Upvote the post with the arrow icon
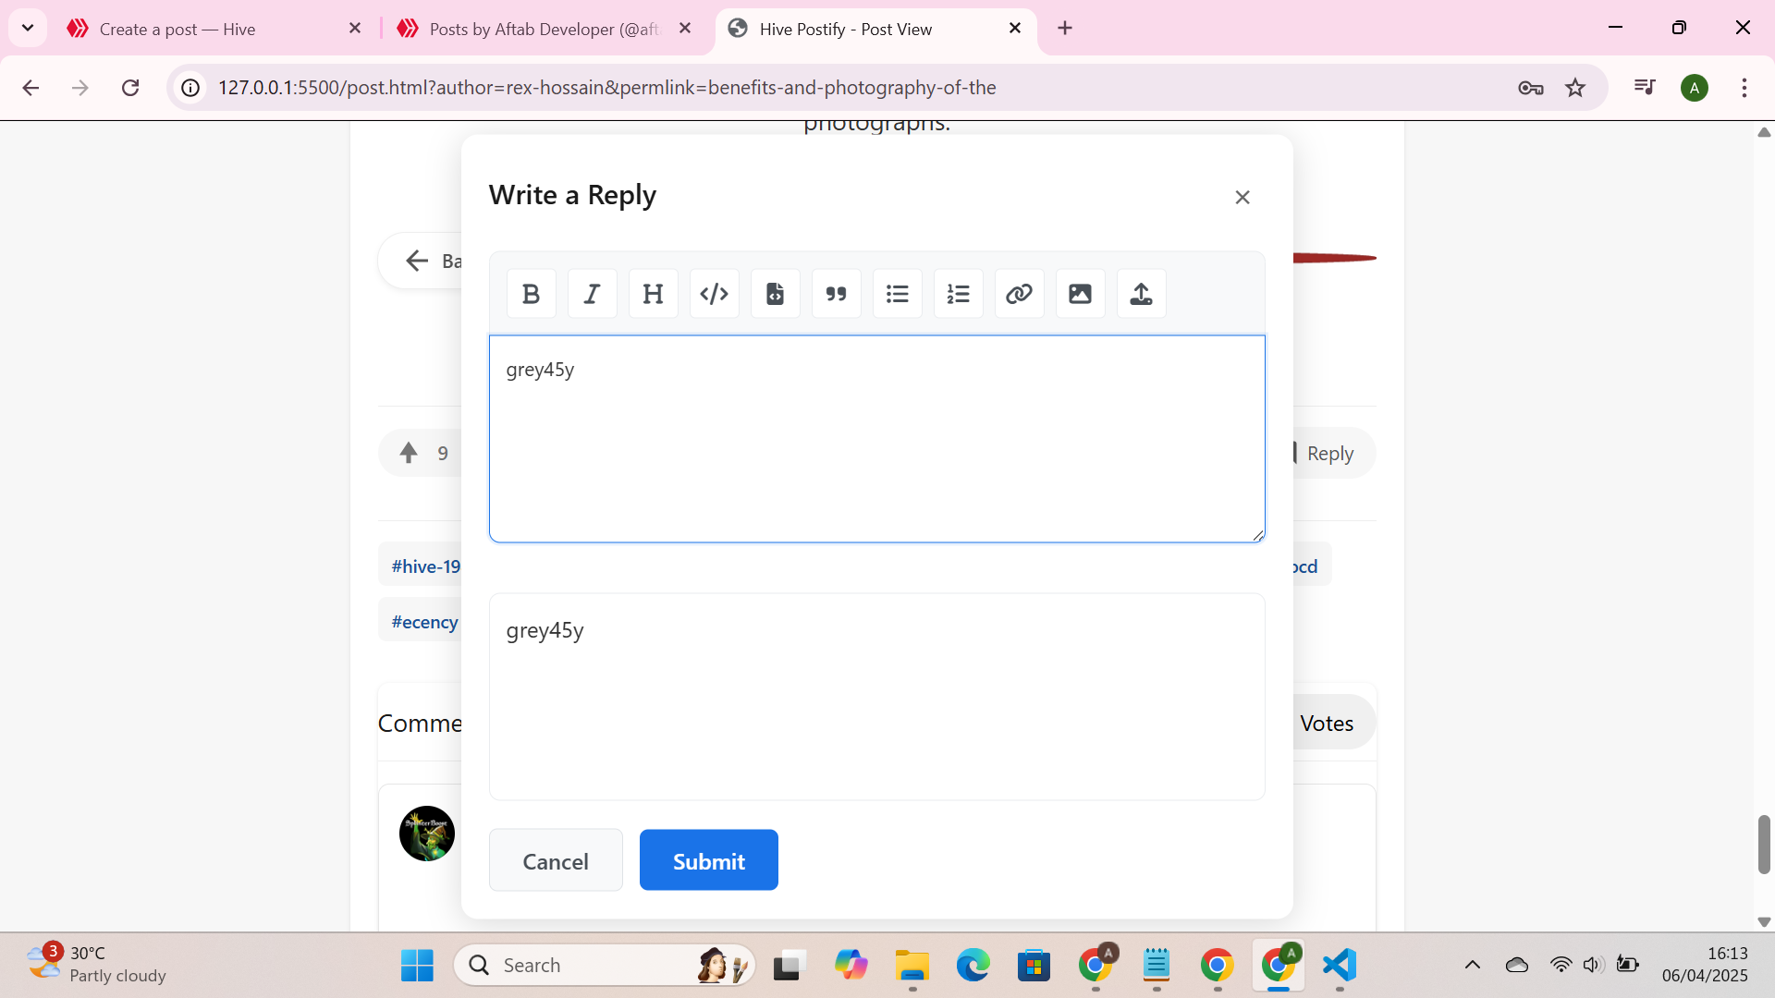The image size is (1775, 998). (x=409, y=453)
